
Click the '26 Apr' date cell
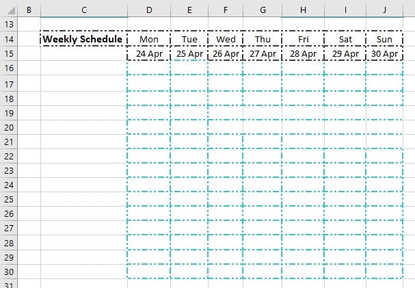click(226, 53)
